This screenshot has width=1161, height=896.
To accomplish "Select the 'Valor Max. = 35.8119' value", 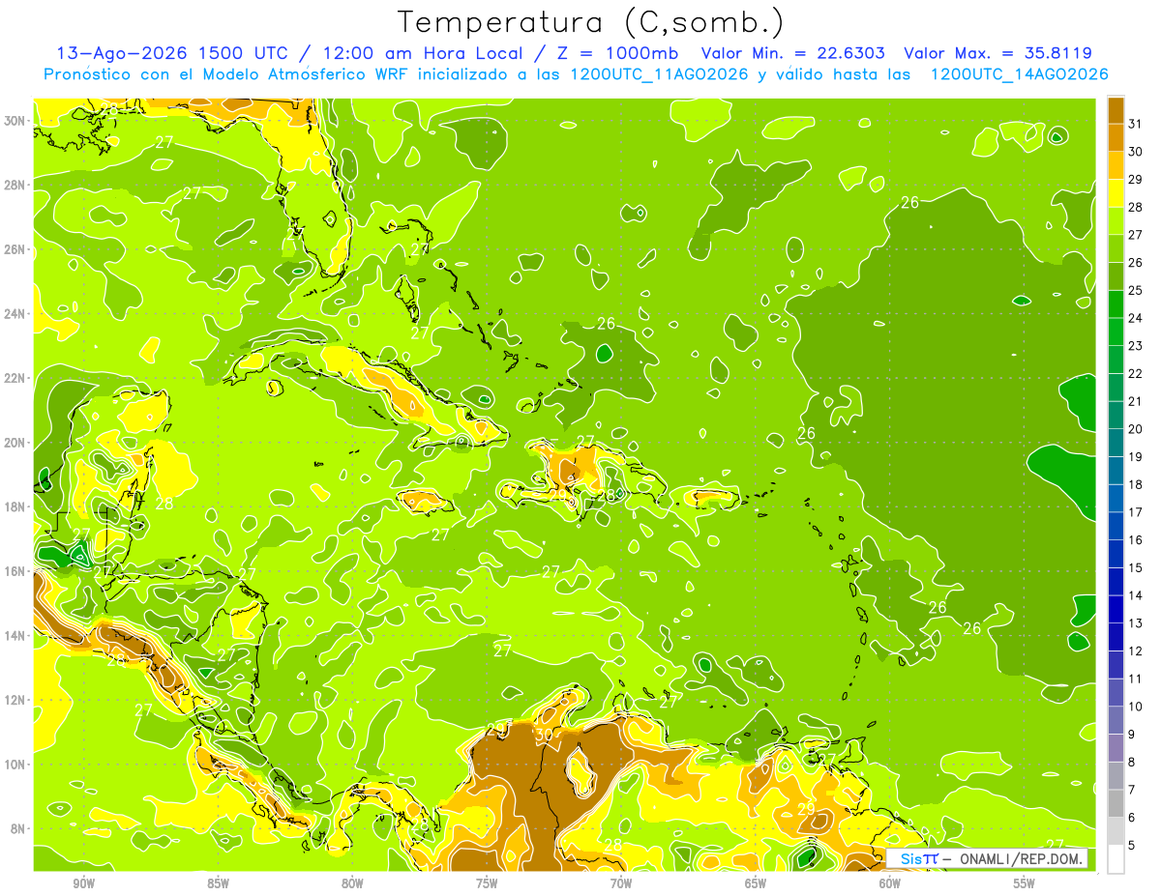I will coord(997,53).
